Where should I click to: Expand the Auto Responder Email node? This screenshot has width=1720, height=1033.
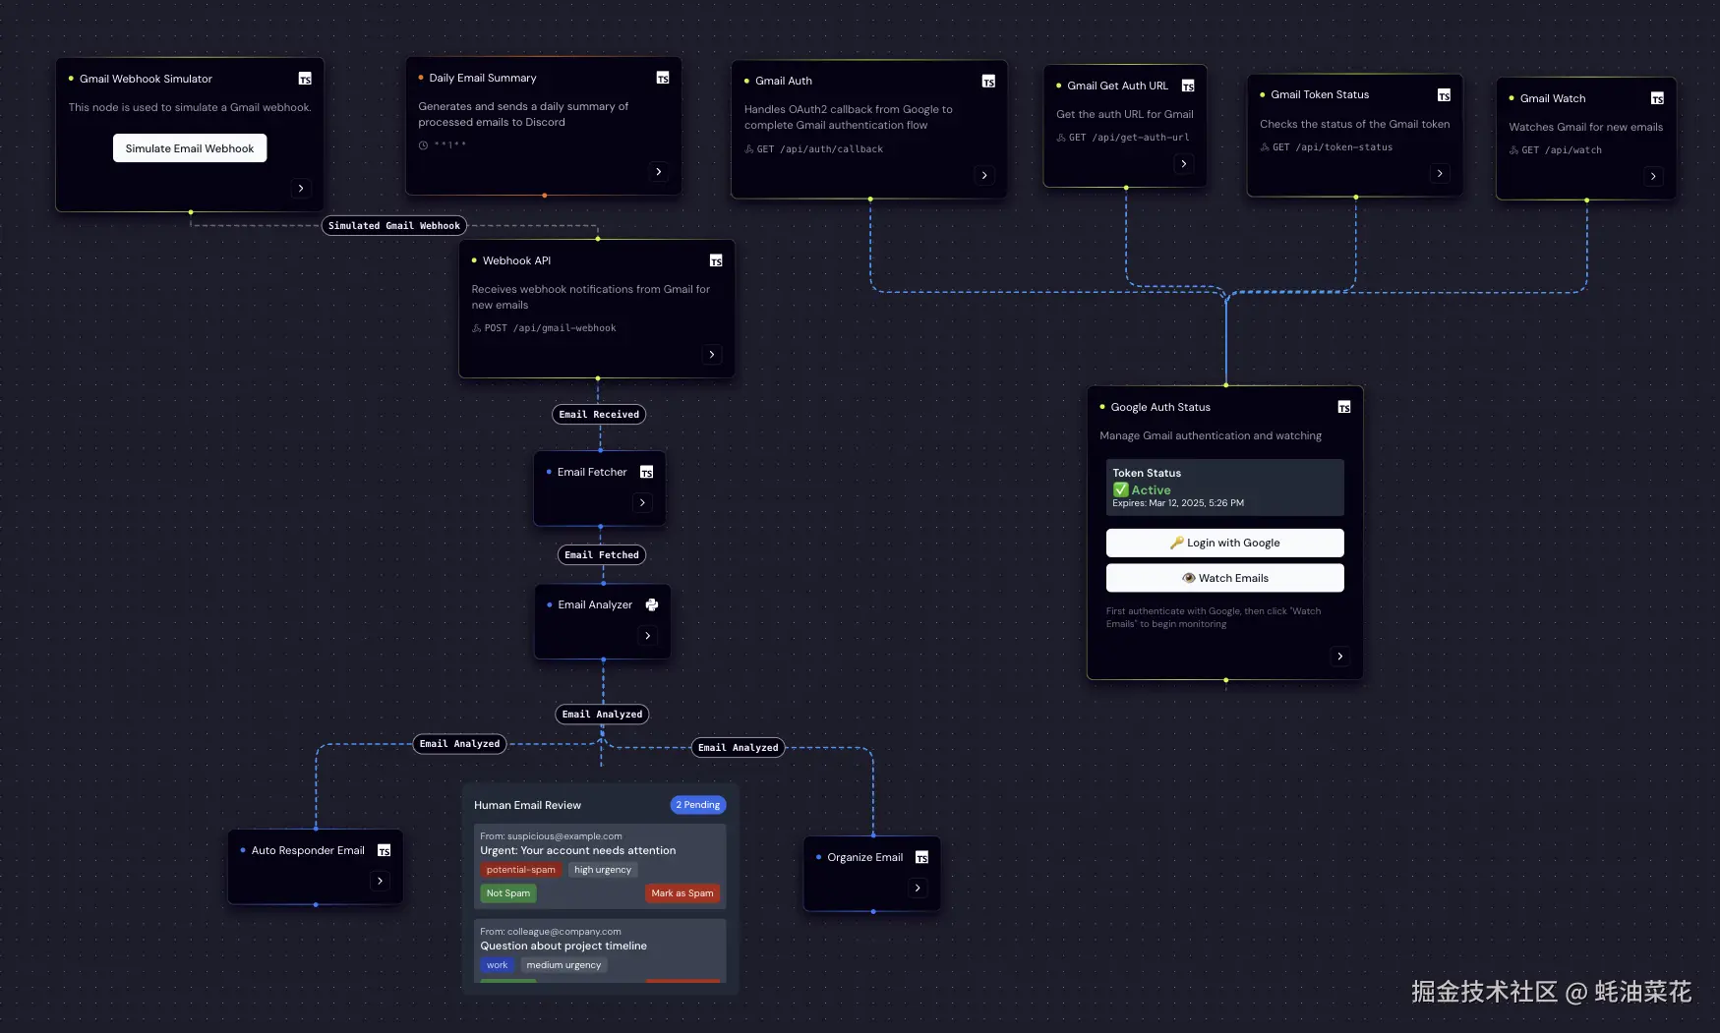click(379, 881)
